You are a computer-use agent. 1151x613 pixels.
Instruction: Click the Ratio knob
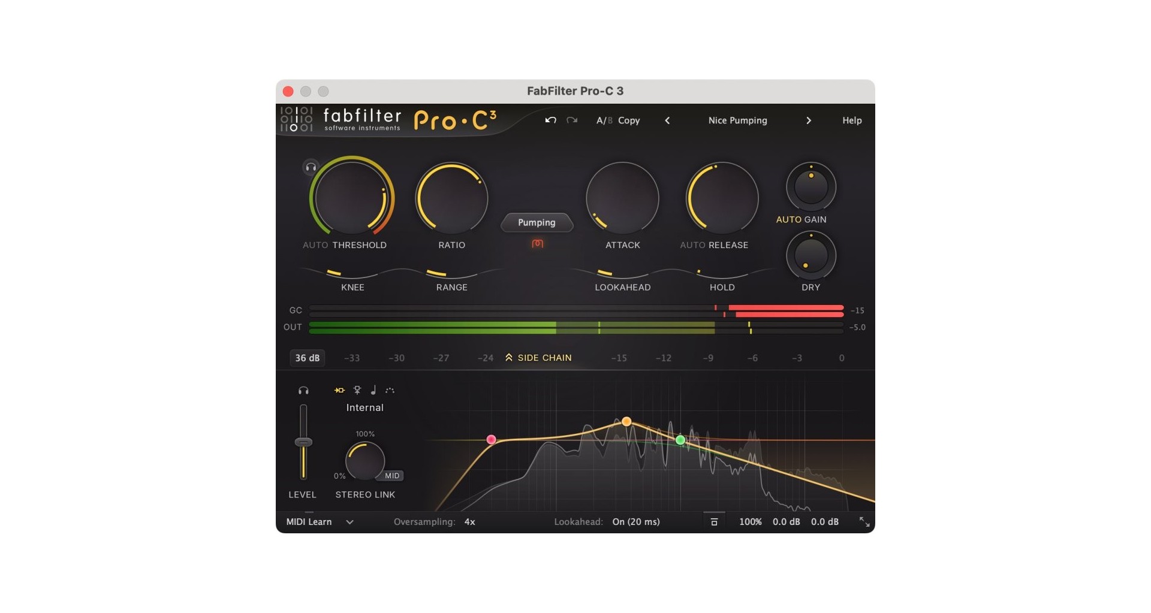452,198
